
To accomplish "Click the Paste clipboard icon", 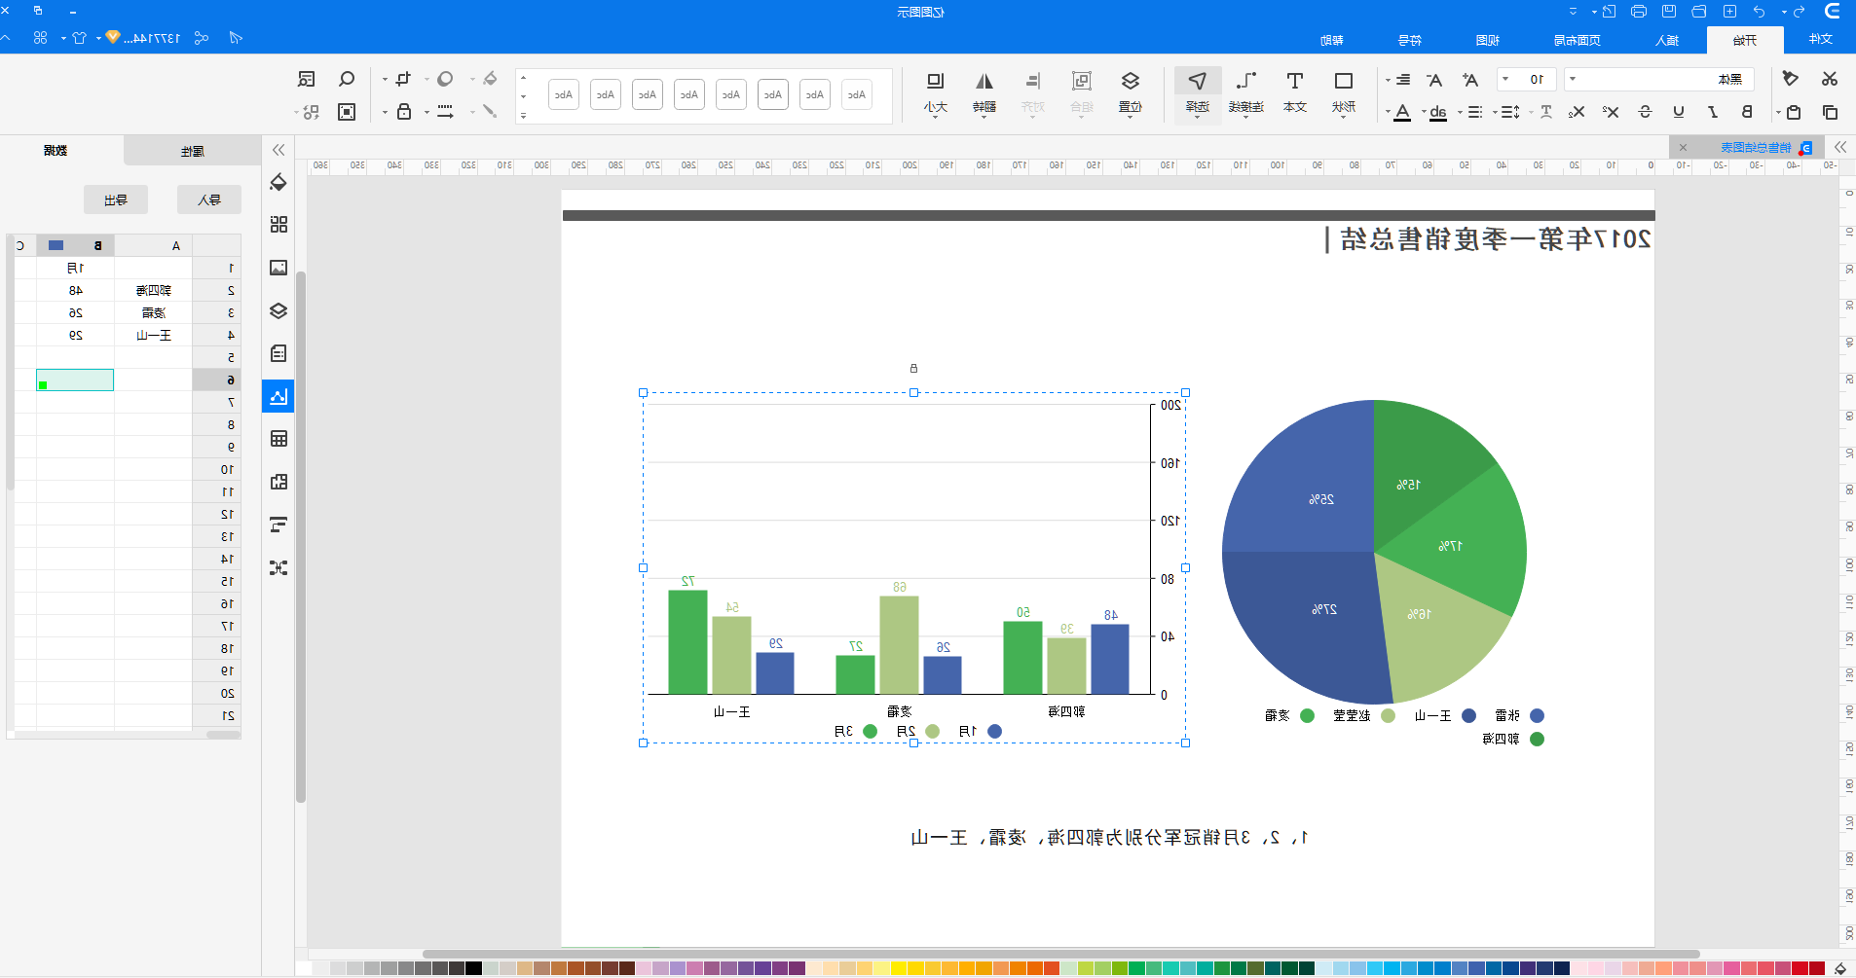I will click(x=1794, y=112).
